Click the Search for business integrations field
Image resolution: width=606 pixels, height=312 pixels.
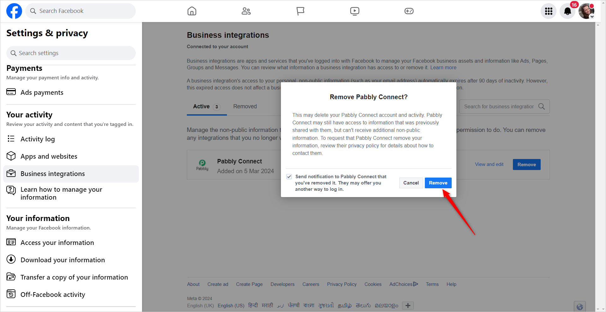point(504,107)
